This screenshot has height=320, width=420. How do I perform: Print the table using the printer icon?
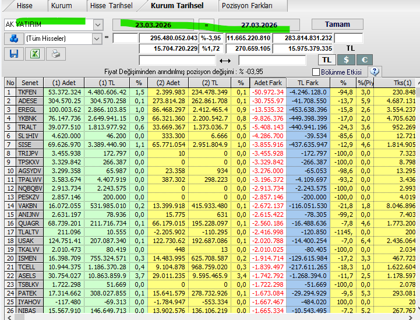point(56,54)
